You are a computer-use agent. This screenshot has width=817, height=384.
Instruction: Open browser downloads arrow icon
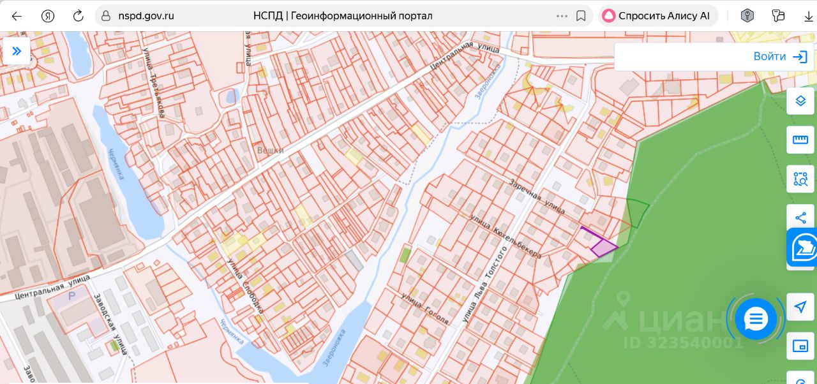click(x=809, y=16)
